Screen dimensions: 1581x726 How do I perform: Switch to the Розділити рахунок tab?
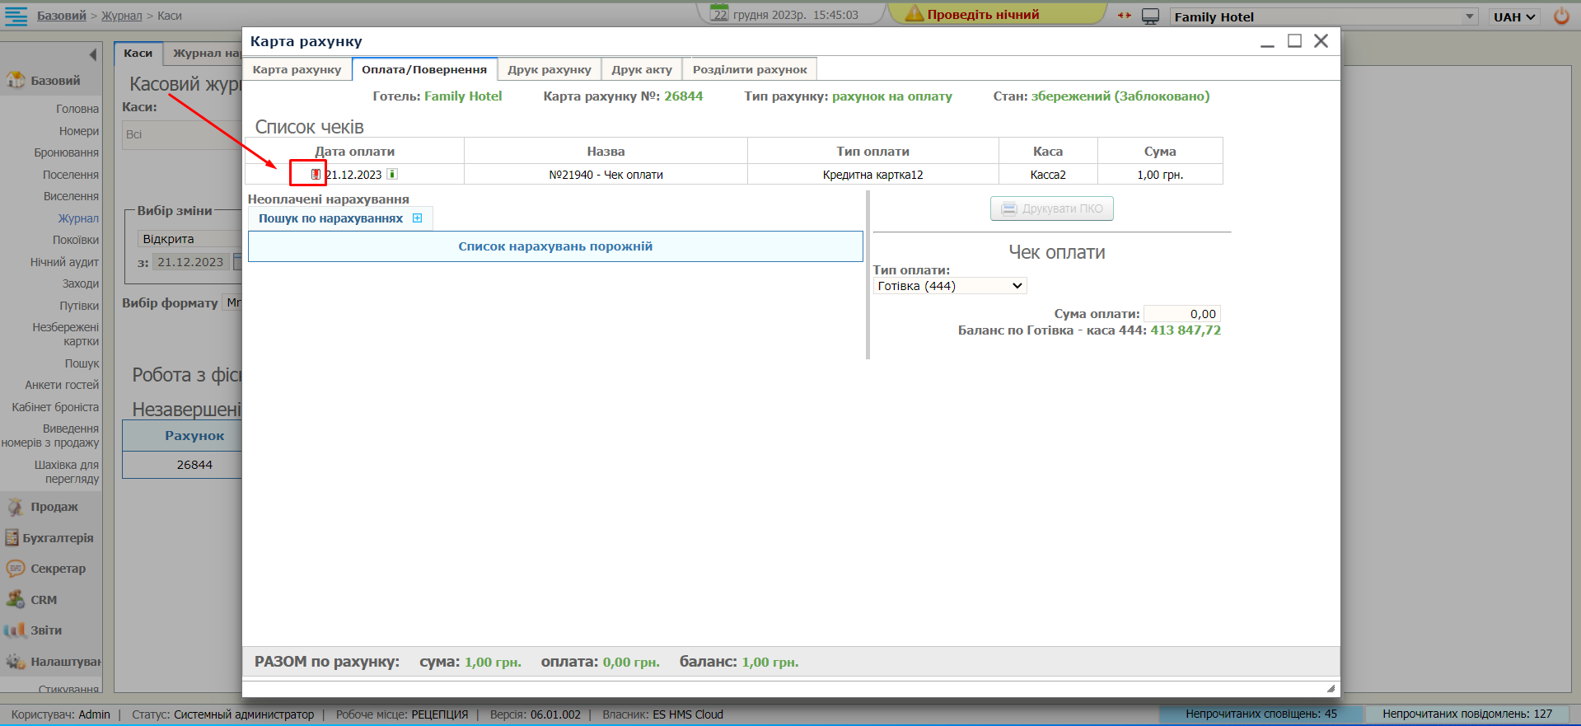[749, 69]
